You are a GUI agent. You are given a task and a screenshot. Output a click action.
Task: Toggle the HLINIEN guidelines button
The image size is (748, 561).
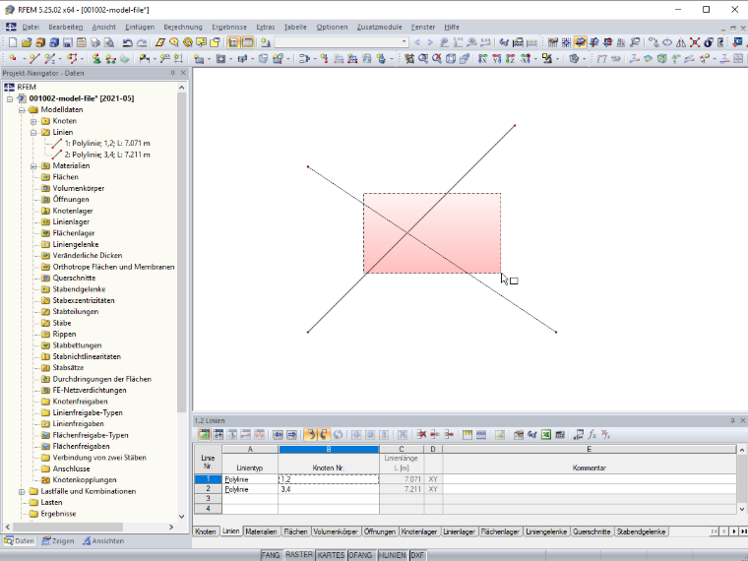click(392, 555)
